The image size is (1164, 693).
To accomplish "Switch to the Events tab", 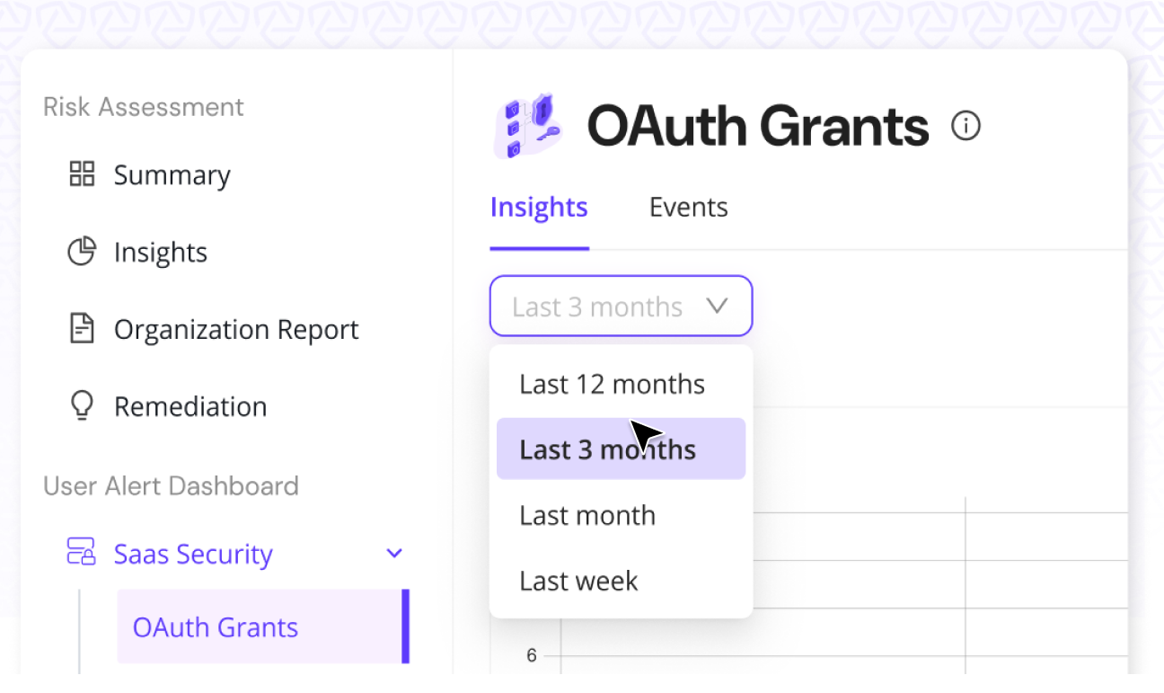I will click(688, 208).
